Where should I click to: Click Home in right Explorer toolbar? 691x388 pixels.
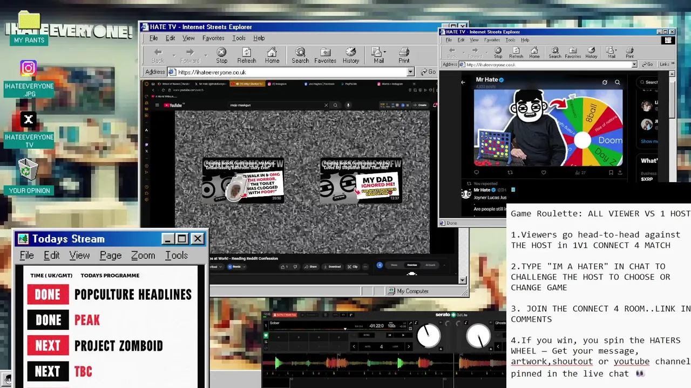click(x=534, y=52)
